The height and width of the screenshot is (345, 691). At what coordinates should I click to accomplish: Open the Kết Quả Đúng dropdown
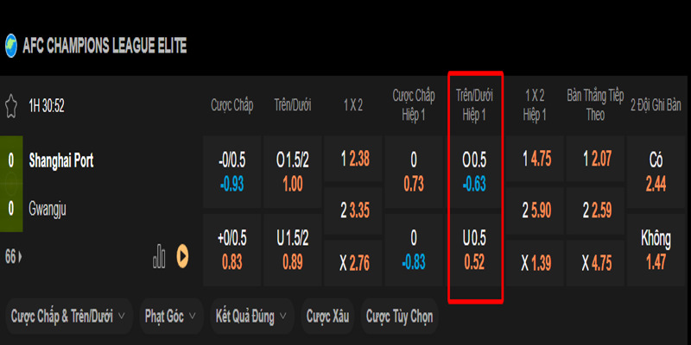(x=251, y=316)
